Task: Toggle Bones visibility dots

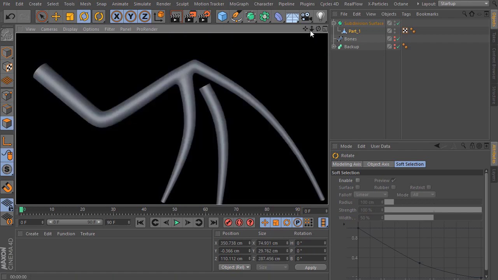Action: click(x=395, y=39)
